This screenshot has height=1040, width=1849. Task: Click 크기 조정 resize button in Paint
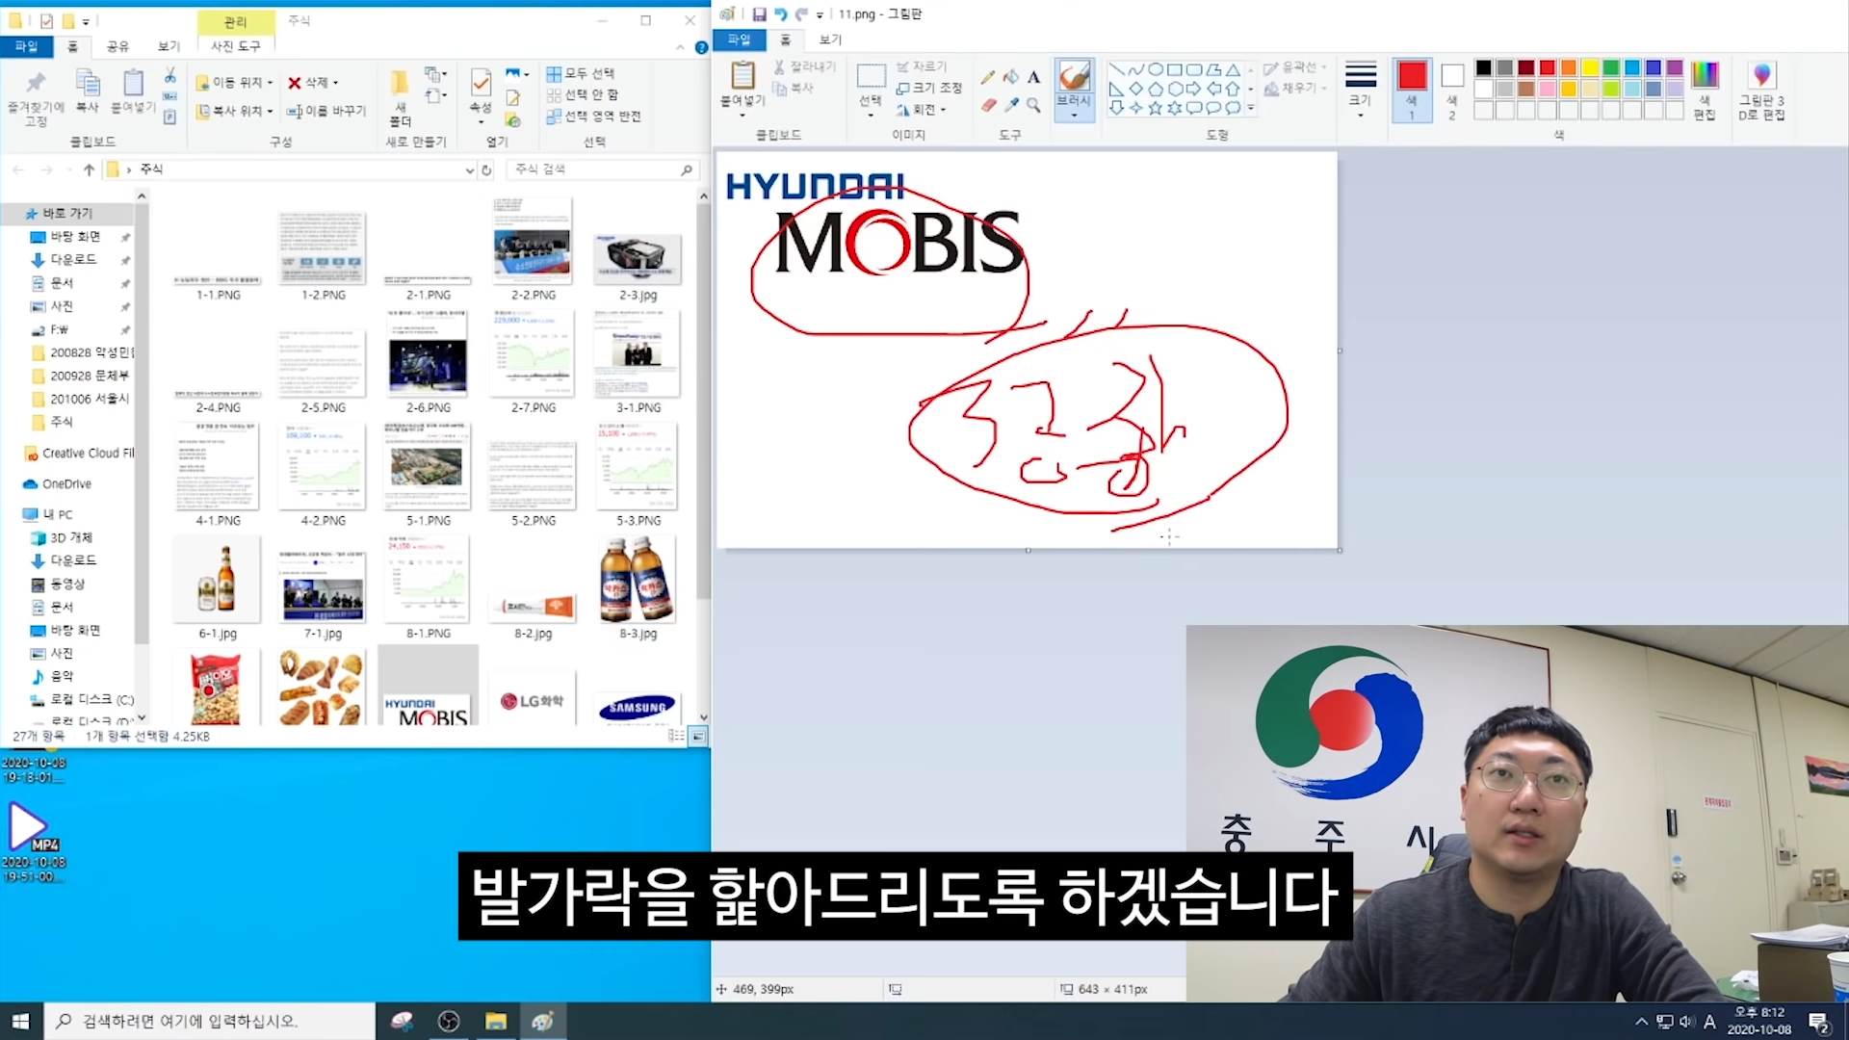tap(929, 88)
